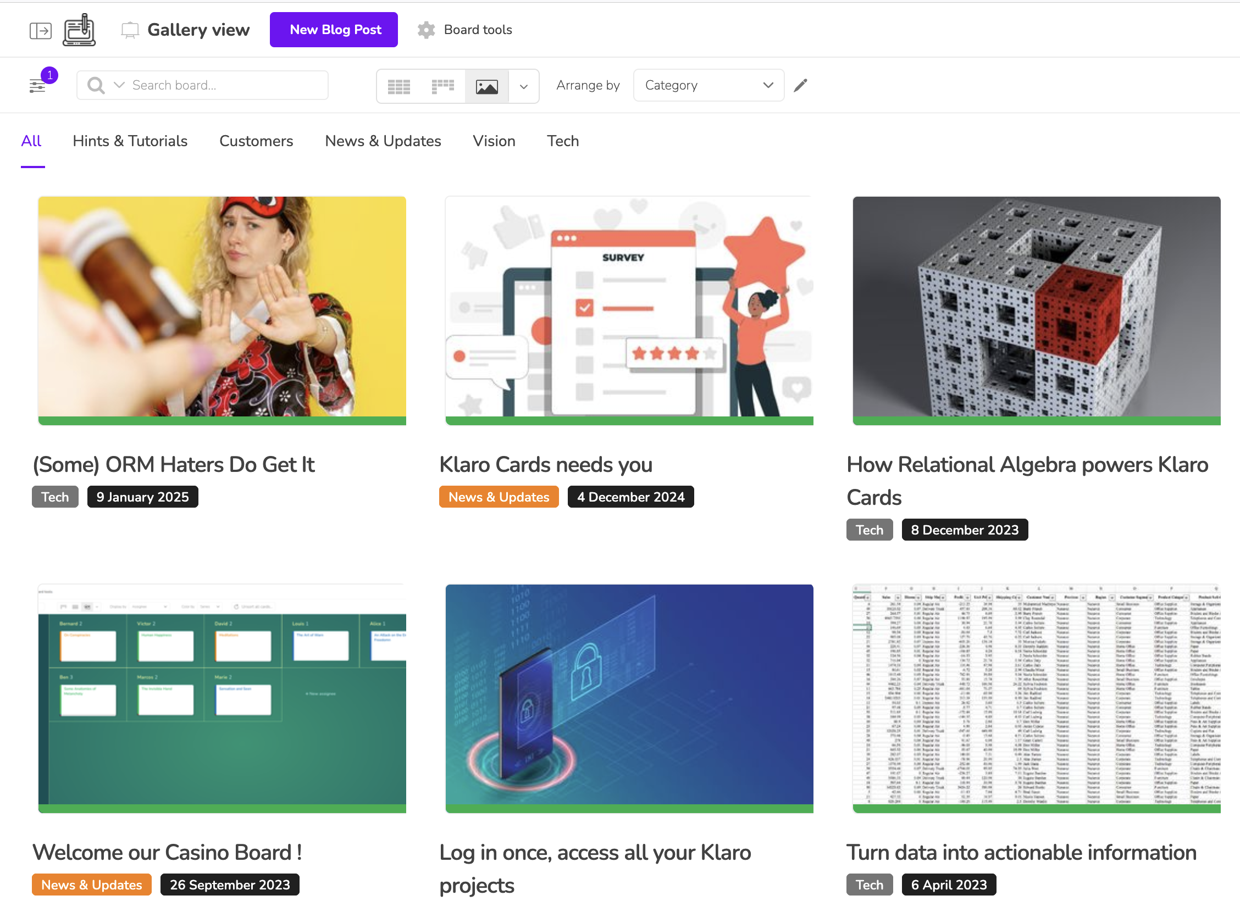The width and height of the screenshot is (1240, 901).
Task: Open "Log in once, access all" post
Action: [x=595, y=869]
